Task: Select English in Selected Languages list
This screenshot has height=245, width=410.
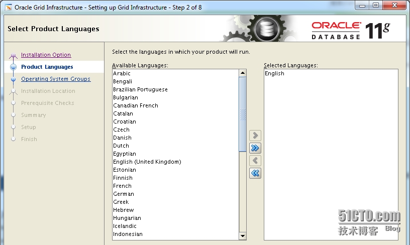Action: 331,73
